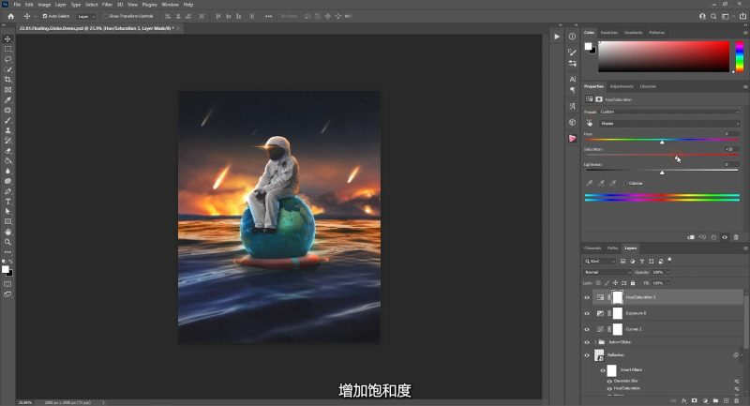Screen dimensions: 750x406
Task: Select the Eraser tool
Action: coord(7,151)
